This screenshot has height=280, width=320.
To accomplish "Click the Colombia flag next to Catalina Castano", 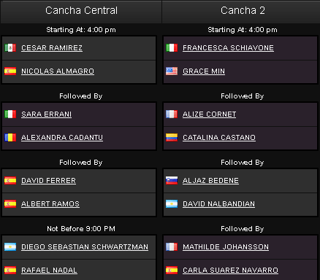I will coord(172,137).
